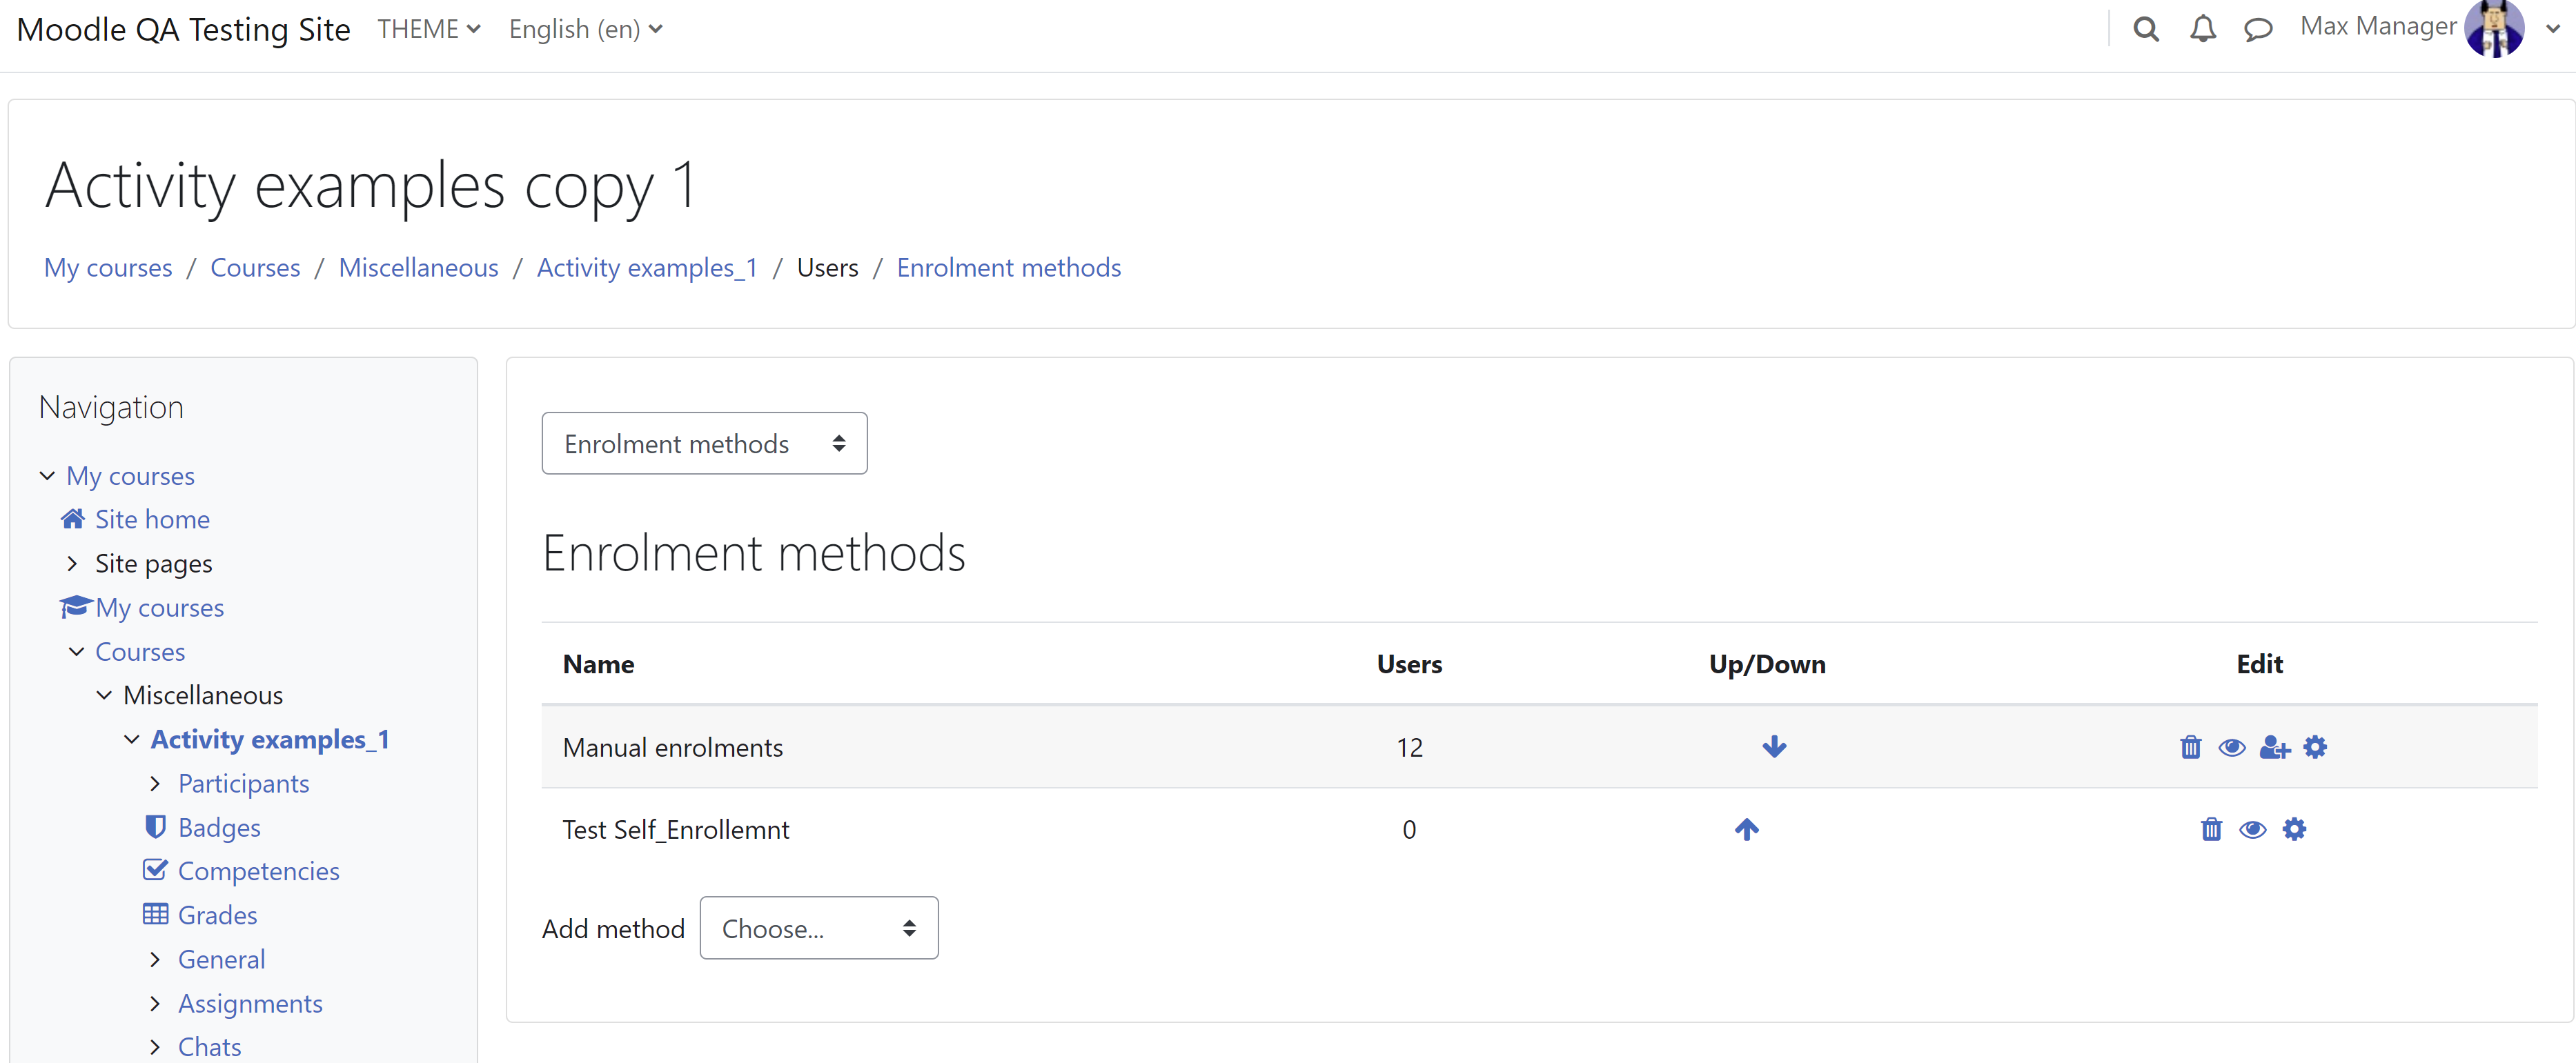Image resolution: width=2576 pixels, height=1063 pixels.
Task: Open notifications bell icon
Action: point(2203,29)
